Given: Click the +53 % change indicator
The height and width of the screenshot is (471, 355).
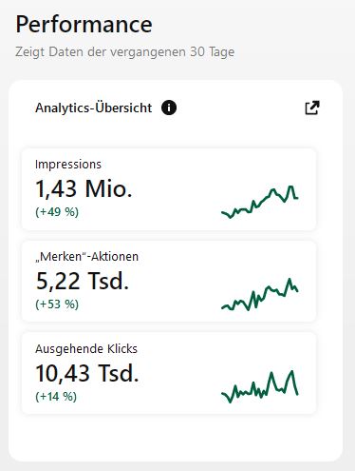Looking at the screenshot, I should pyautogui.click(x=57, y=304).
